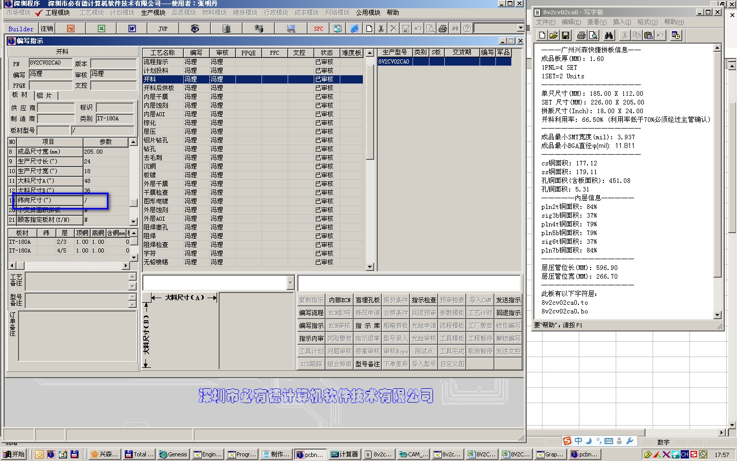Select the 内层蚀刻 process row

(253, 105)
